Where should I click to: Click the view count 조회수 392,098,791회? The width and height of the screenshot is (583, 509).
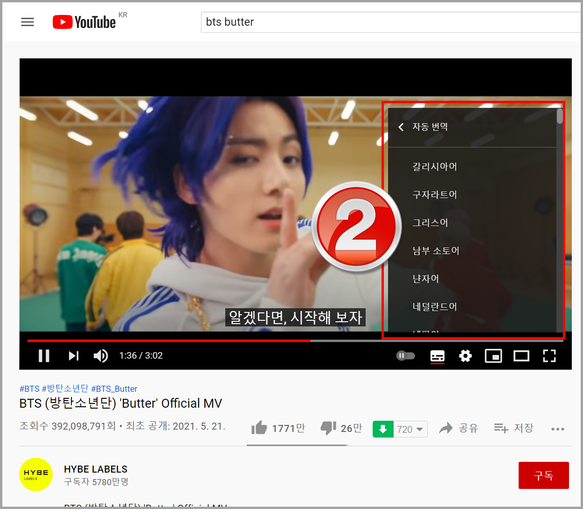(x=67, y=426)
